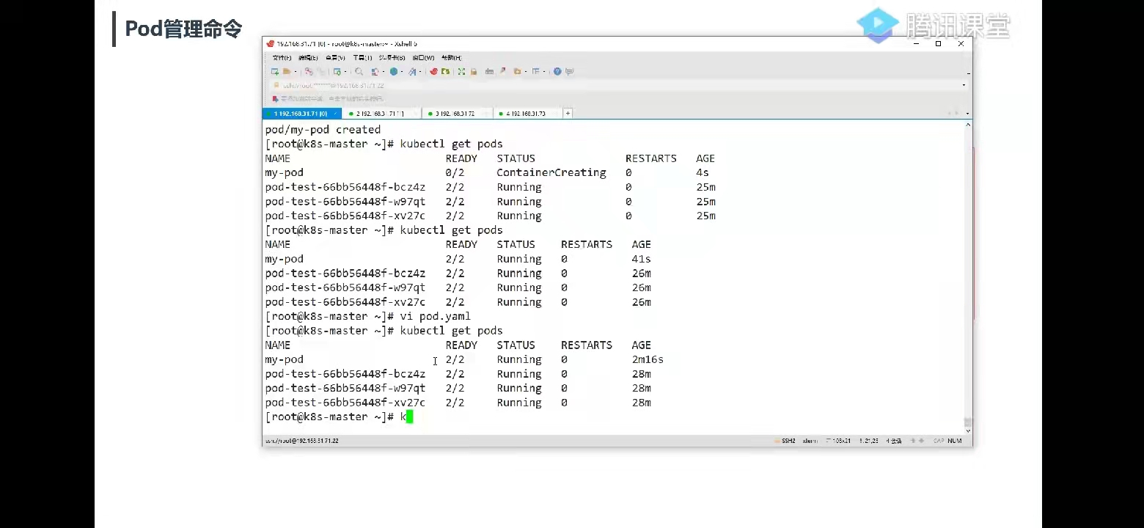Click the 'vi pod.yaml' command text

pos(435,317)
